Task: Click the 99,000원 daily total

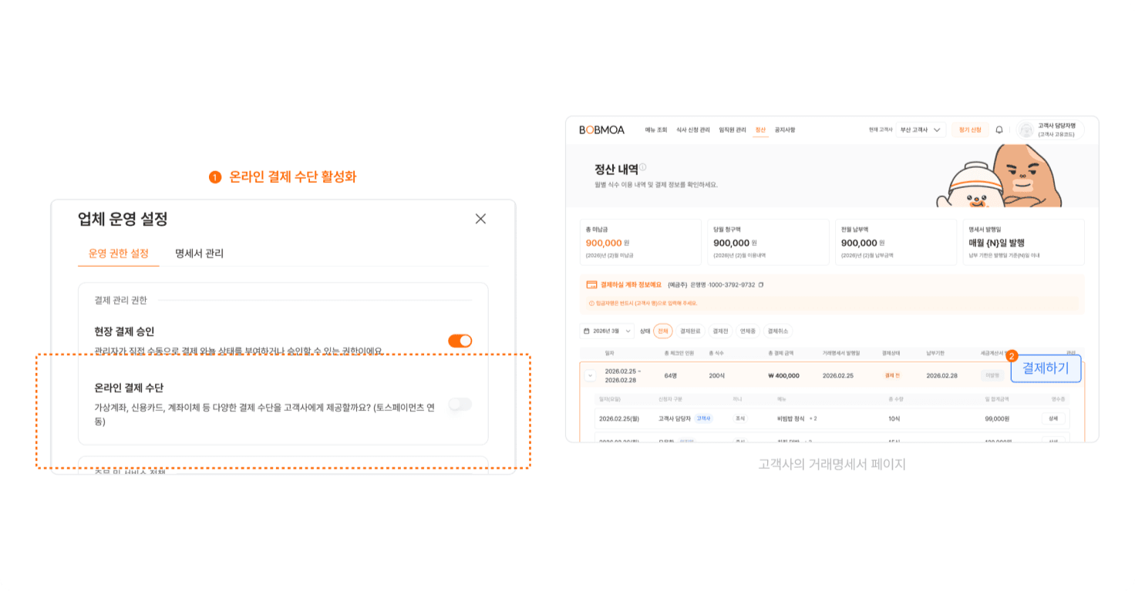Action: pyautogui.click(x=997, y=419)
